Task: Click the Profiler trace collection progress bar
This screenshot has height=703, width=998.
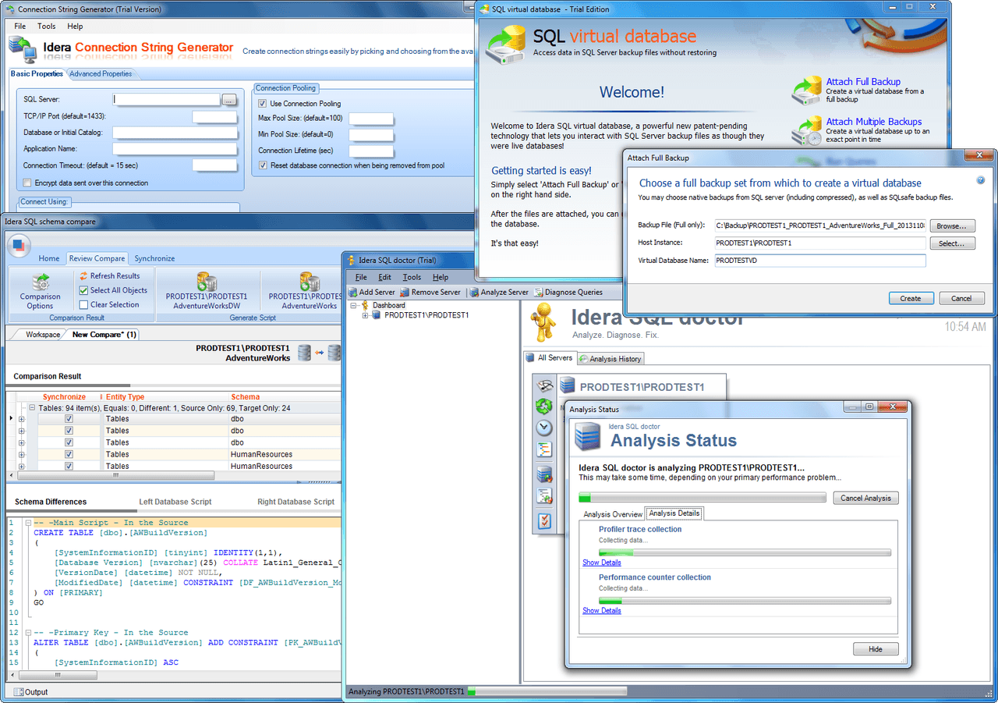Action: tap(745, 552)
